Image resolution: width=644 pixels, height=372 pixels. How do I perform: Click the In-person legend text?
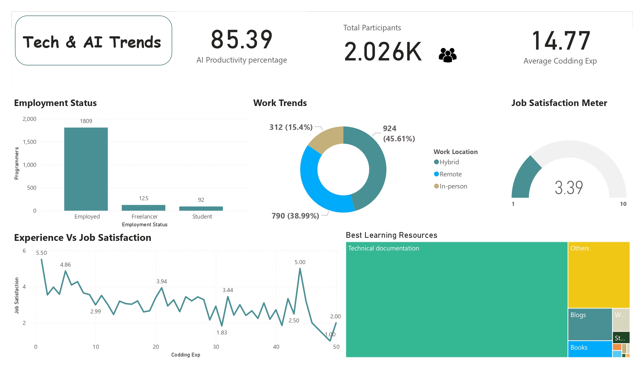coord(453,186)
